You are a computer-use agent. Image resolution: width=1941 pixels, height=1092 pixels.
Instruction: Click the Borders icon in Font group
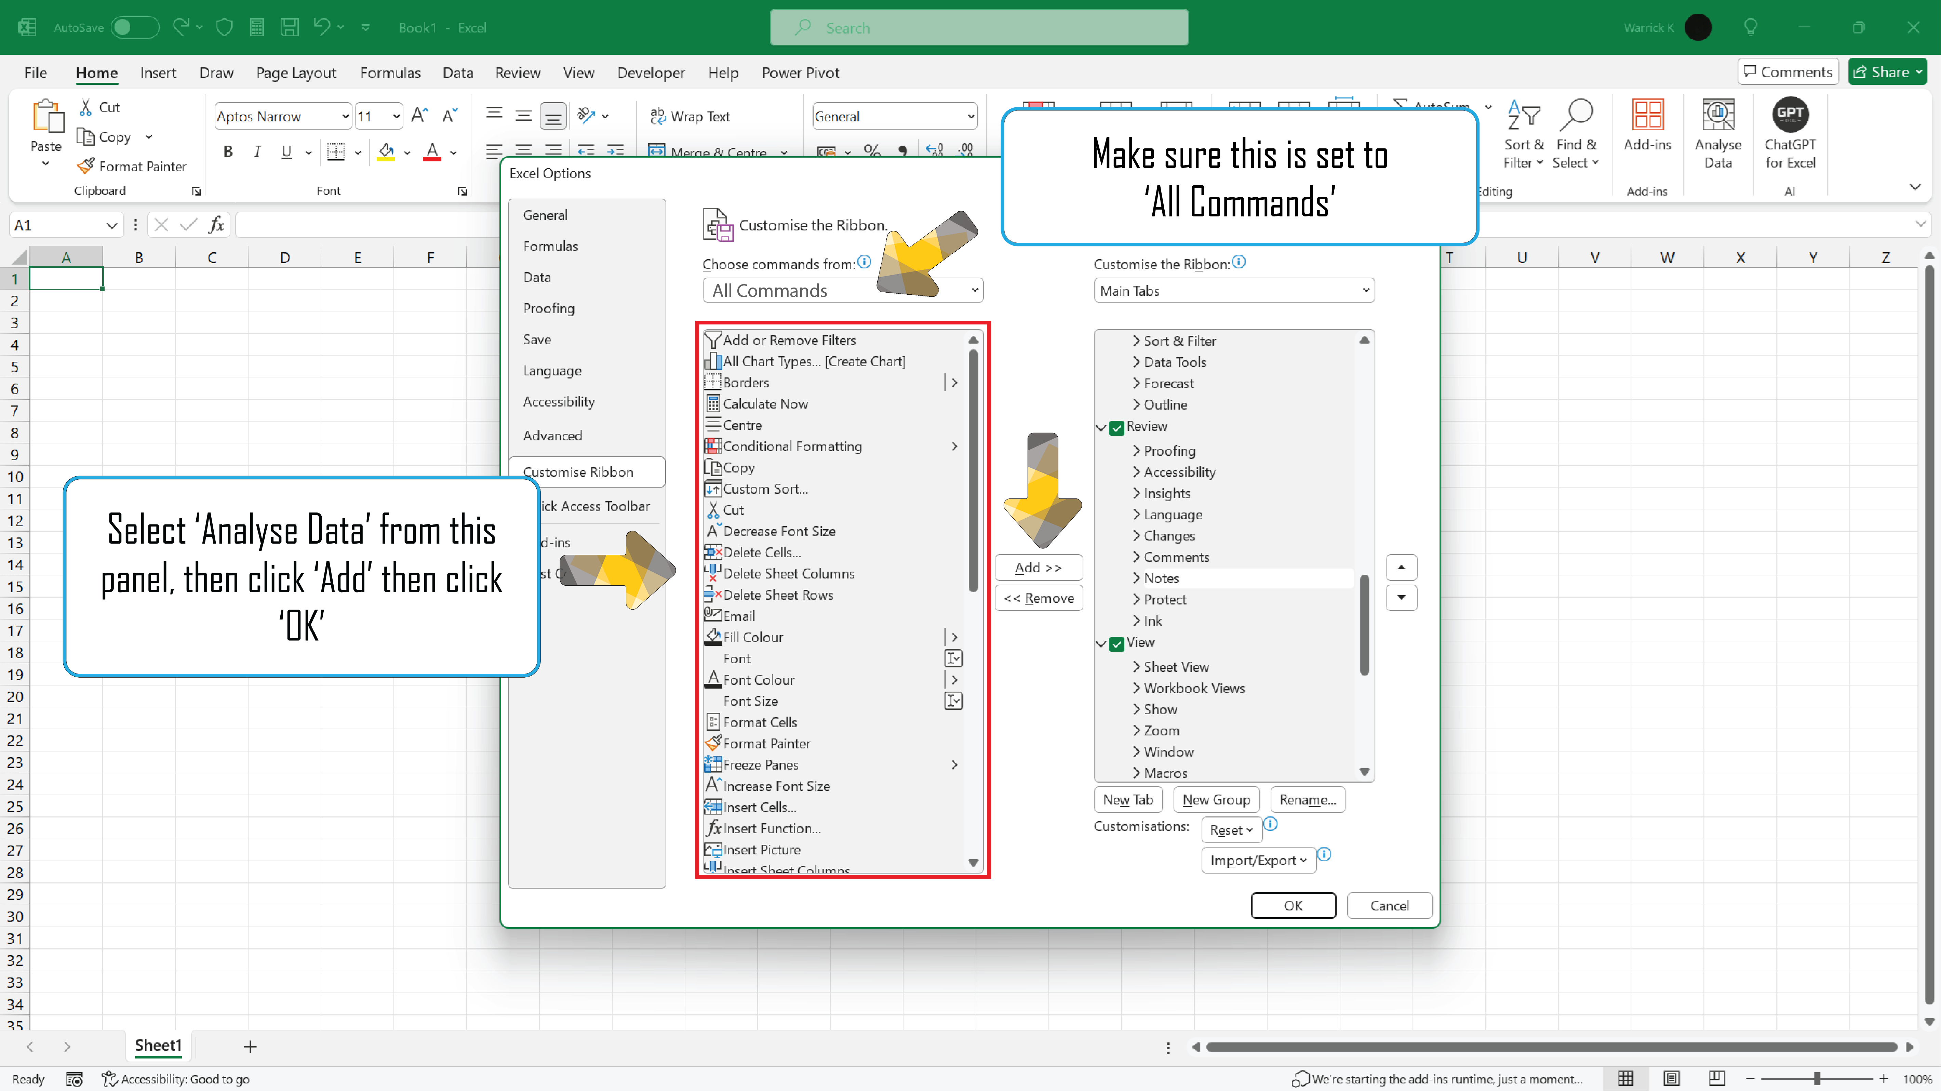(336, 152)
